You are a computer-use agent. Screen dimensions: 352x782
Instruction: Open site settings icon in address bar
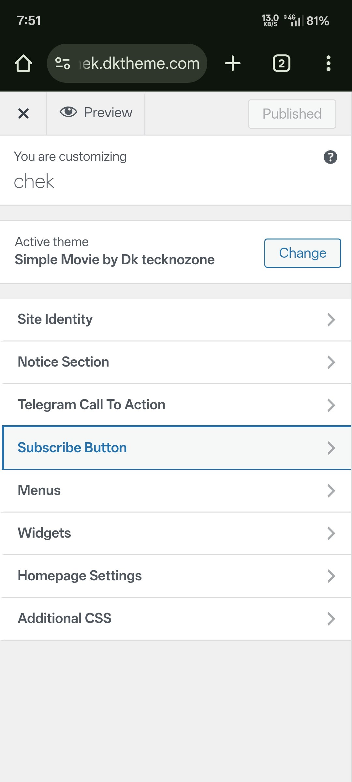pos(63,63)
